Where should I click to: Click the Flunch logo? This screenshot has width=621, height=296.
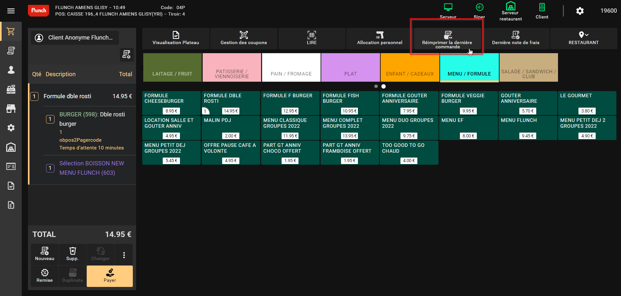tap(39, 10)
